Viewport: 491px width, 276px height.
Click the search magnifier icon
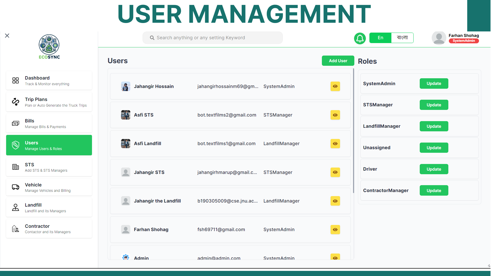[152, 38]
